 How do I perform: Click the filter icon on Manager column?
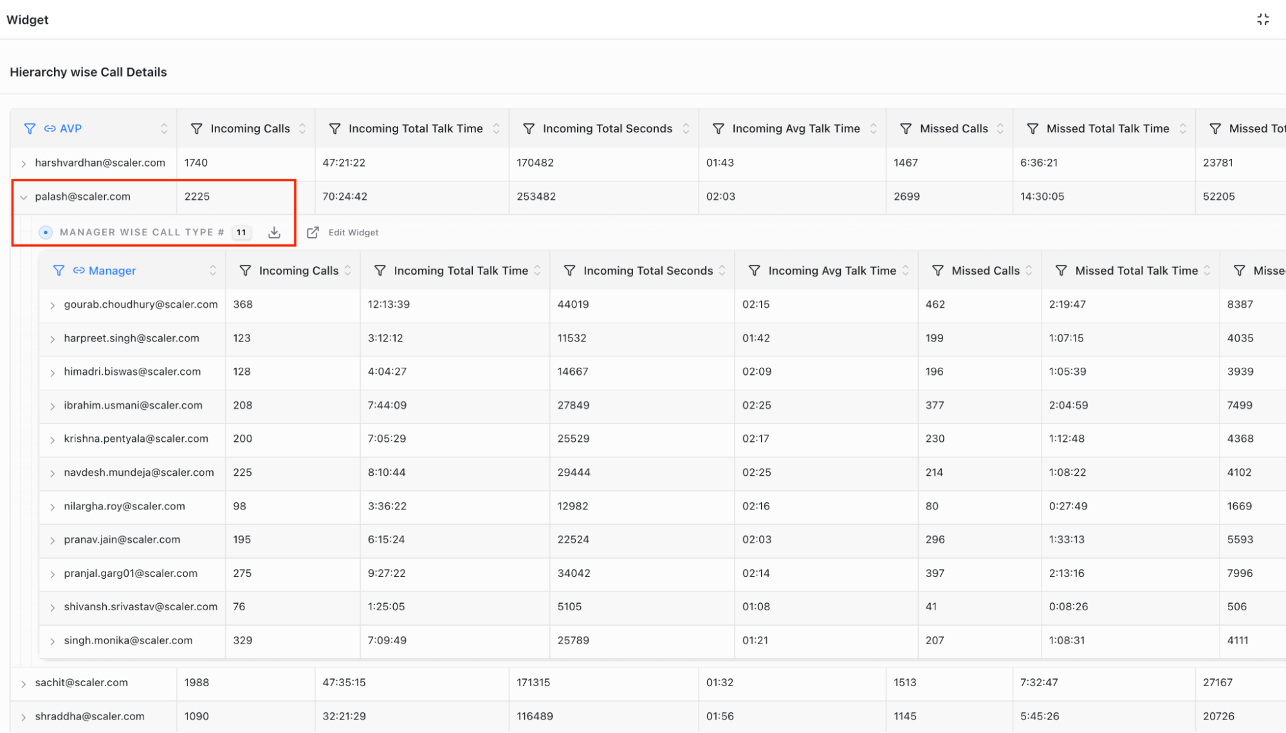(x=59, y=271)
